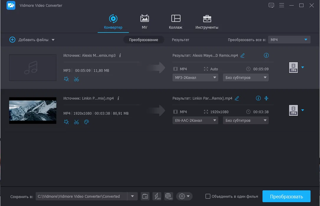Open the hamburger menu icon
This screenshot has height=206, width=320.
pyautogui.click(x=282, y=5)
